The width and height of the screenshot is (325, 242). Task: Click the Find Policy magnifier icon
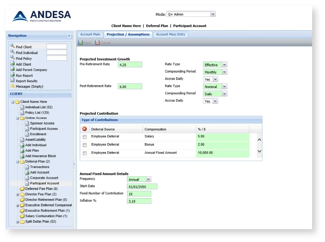point(13,57)
